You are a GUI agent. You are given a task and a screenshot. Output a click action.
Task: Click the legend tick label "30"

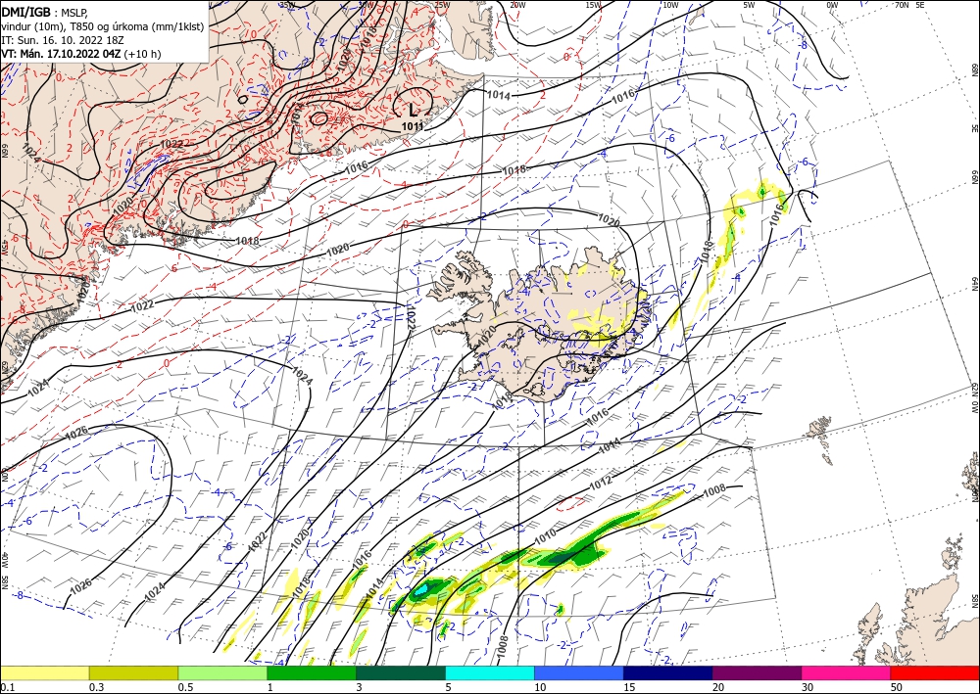808,687
